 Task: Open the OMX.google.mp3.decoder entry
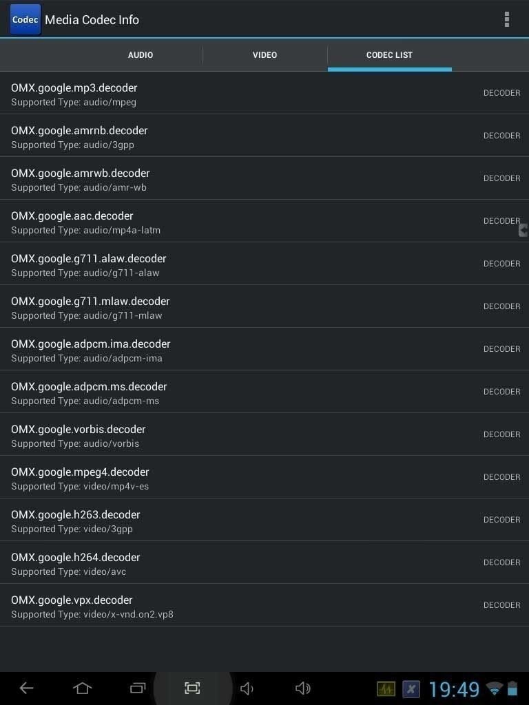point(264,93)
